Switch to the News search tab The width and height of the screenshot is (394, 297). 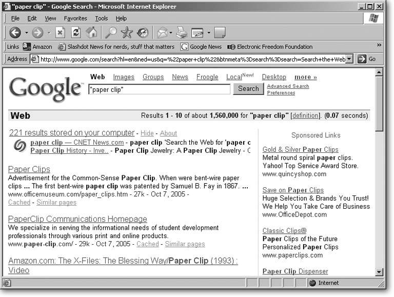click(180, 77)
